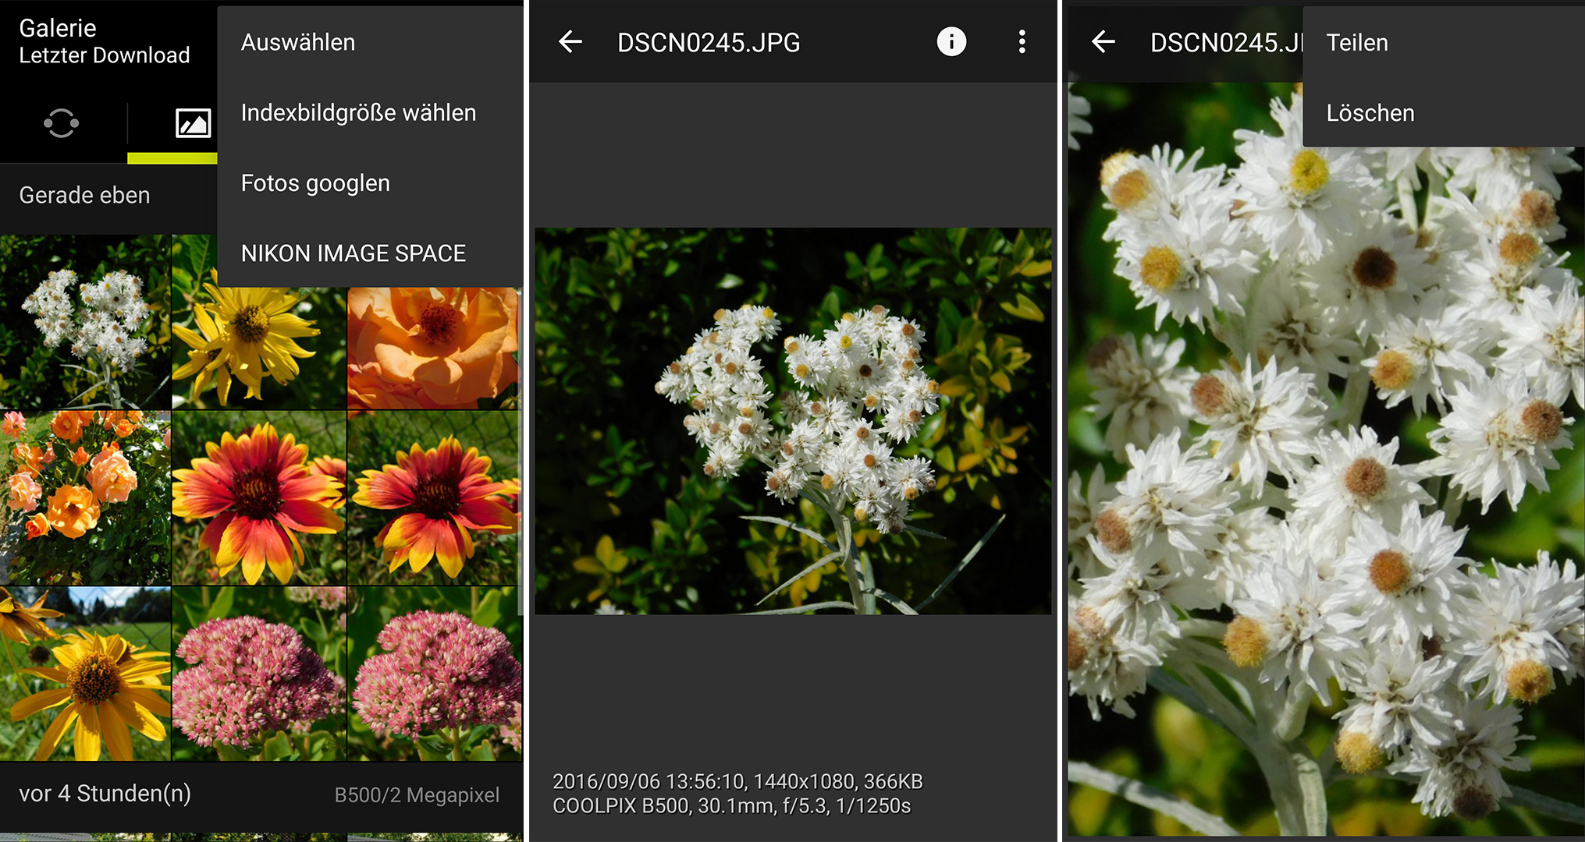This screenshot has height=842, width=1585.
Task: Open the yellow coneflower thumbnail
Action: coord(84,674)
